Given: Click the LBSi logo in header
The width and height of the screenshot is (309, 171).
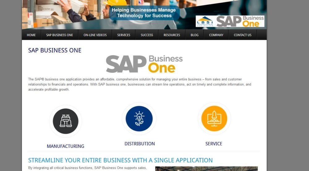Looking at the screenshot, I should point(205,21).
